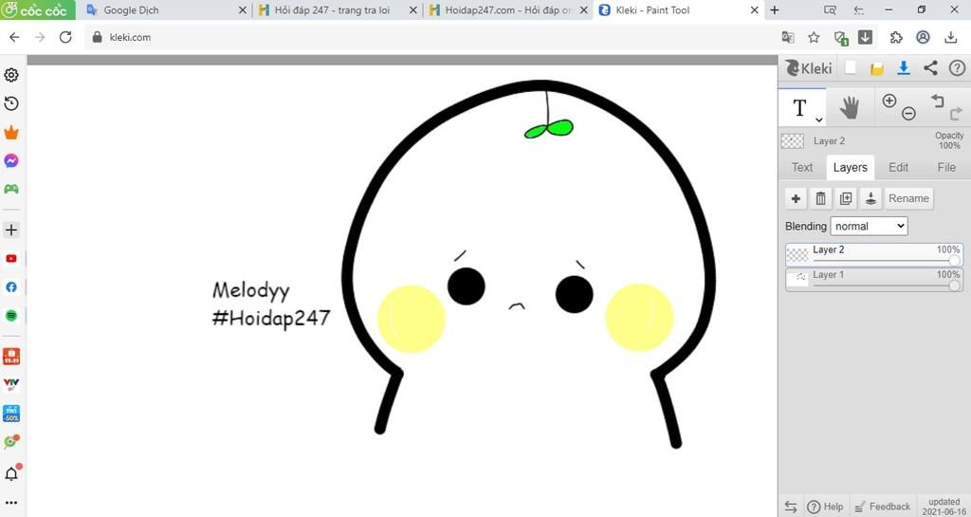Open browser downloads icon
The image size is (971, 517).
click(x=951, y=37)
